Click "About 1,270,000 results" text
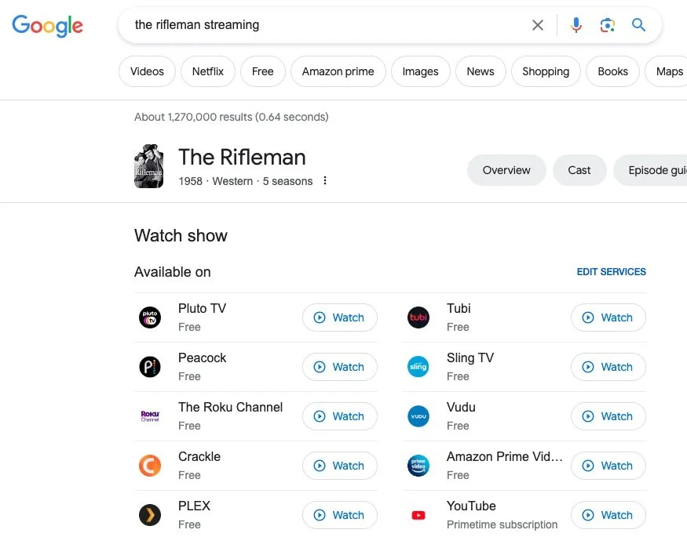This screenshot has height=537, width=687. pyautogui.click(x=193, y=117)
